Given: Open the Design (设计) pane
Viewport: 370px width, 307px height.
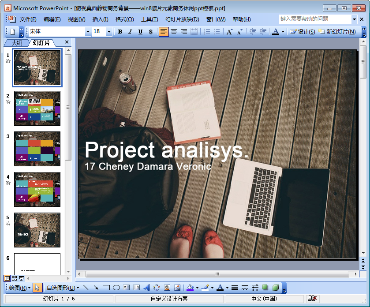Looking at the screenshot, I should (303, 32).
